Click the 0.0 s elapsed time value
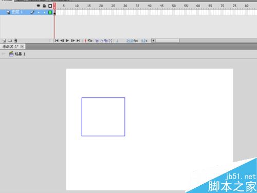Viewport: 257px width, 193px height. [144, 41]
